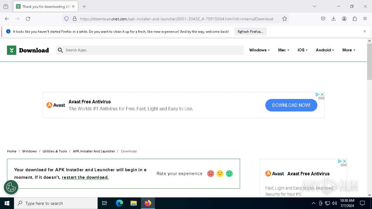Open AdChoices info on banner ad
Screen dimensions: 372x209
(x=317, y=94)
